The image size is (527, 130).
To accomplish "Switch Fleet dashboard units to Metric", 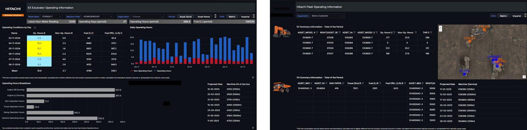I will (503, 16).
